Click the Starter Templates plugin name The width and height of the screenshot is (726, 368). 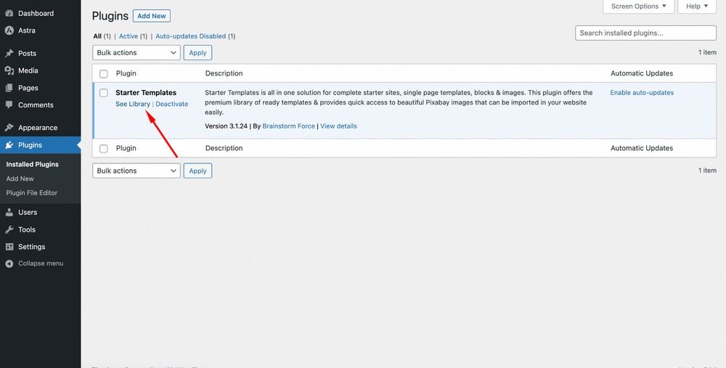point(146,93)
